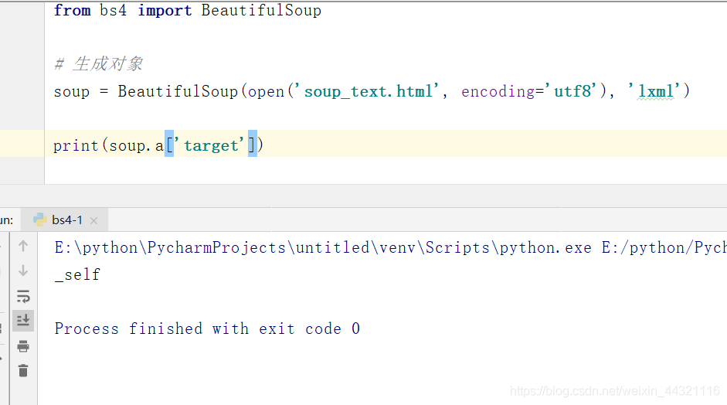Click the _self output line

click(77, 274)
